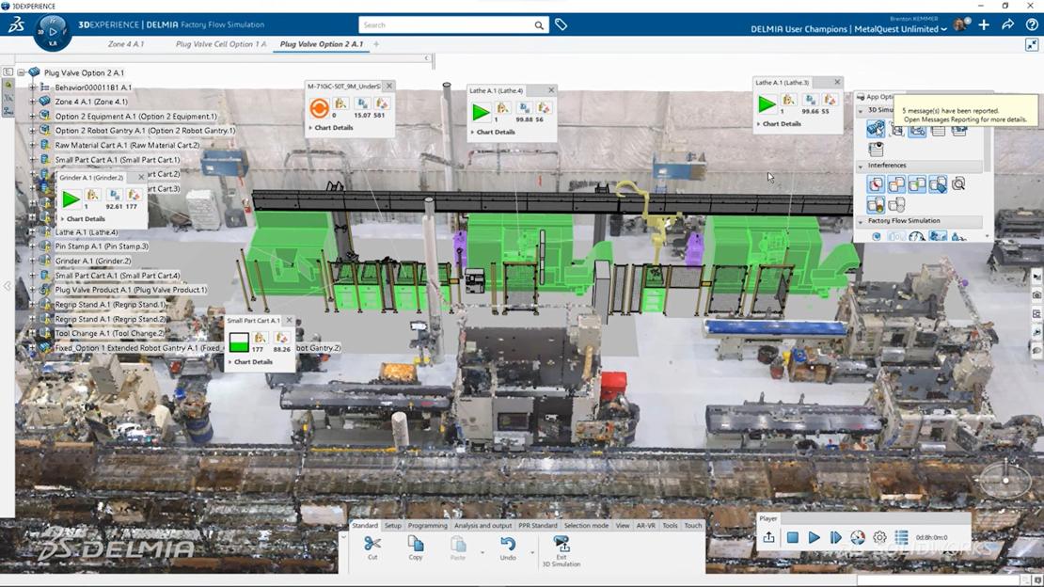Toggle the active simulation icon under 3D Simulation

coord(876,129)
